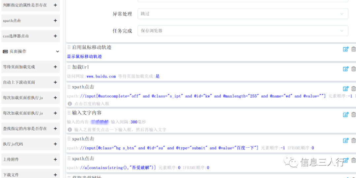Delete the xpath点击 step for 百度输入框
Screen dimensions: 356x178
tap(353, 89)
